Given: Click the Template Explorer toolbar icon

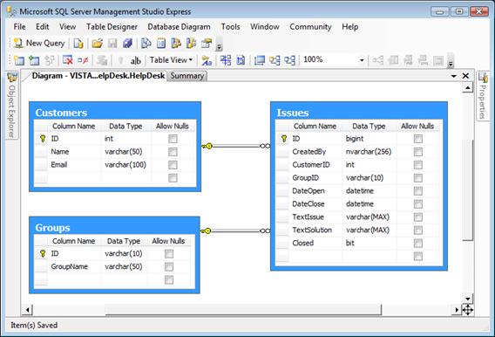Looking at the screenshot, I should click(191, 44).
